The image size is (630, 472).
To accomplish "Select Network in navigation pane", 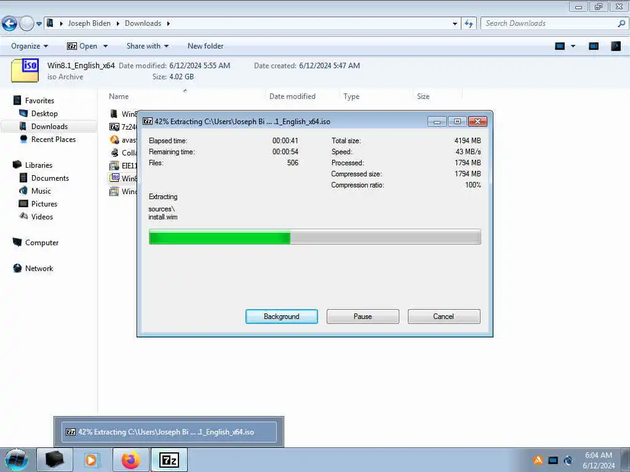I will (x=39, y=268).
